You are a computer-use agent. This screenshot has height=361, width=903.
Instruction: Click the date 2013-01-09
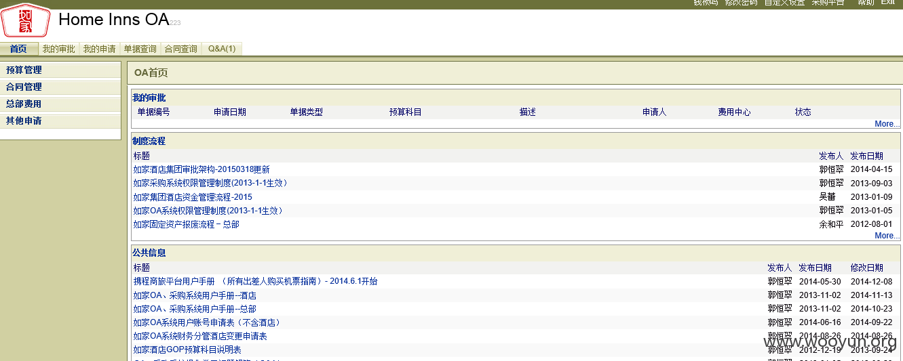tap(872, 197)
